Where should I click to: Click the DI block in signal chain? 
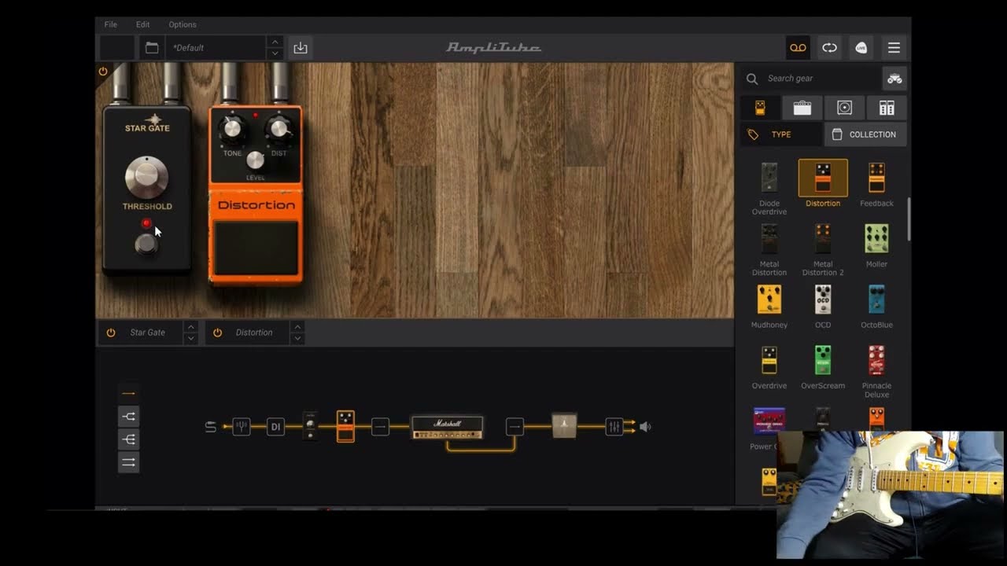pyautogui.click(x=275, y=427)
